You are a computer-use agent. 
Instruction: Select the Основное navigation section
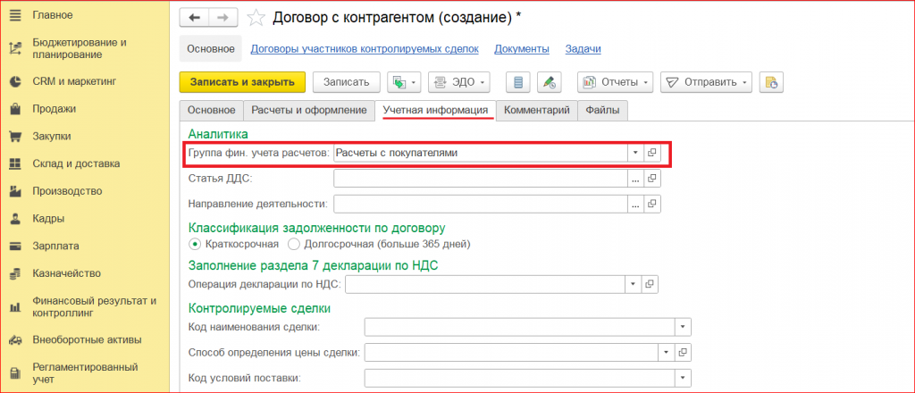[211, 49]
